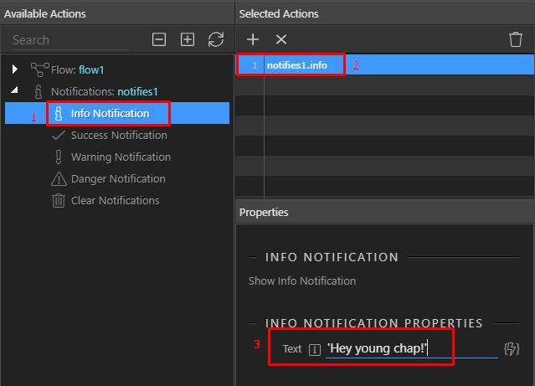
Task: Focus the Search actions field
Action: click(69, 40)
